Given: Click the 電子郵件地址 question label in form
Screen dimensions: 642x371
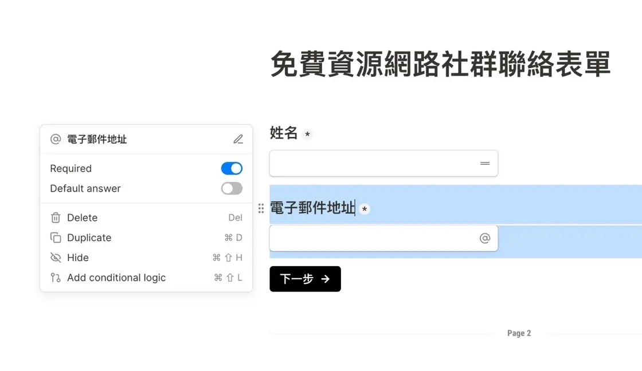Looking at the screenshot, I should click(x=312, y=208).
